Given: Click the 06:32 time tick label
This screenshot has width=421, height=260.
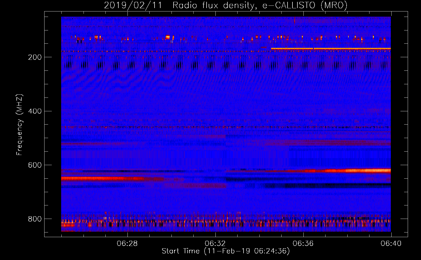Looking at the screenshot, I should (215, 244).
